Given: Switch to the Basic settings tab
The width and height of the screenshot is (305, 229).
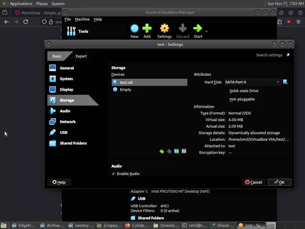Looking at the screenshot, I should click(57, 56).
